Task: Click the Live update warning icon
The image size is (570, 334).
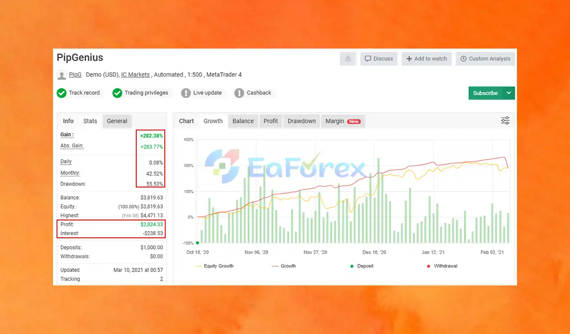Action: pos(186,93)
